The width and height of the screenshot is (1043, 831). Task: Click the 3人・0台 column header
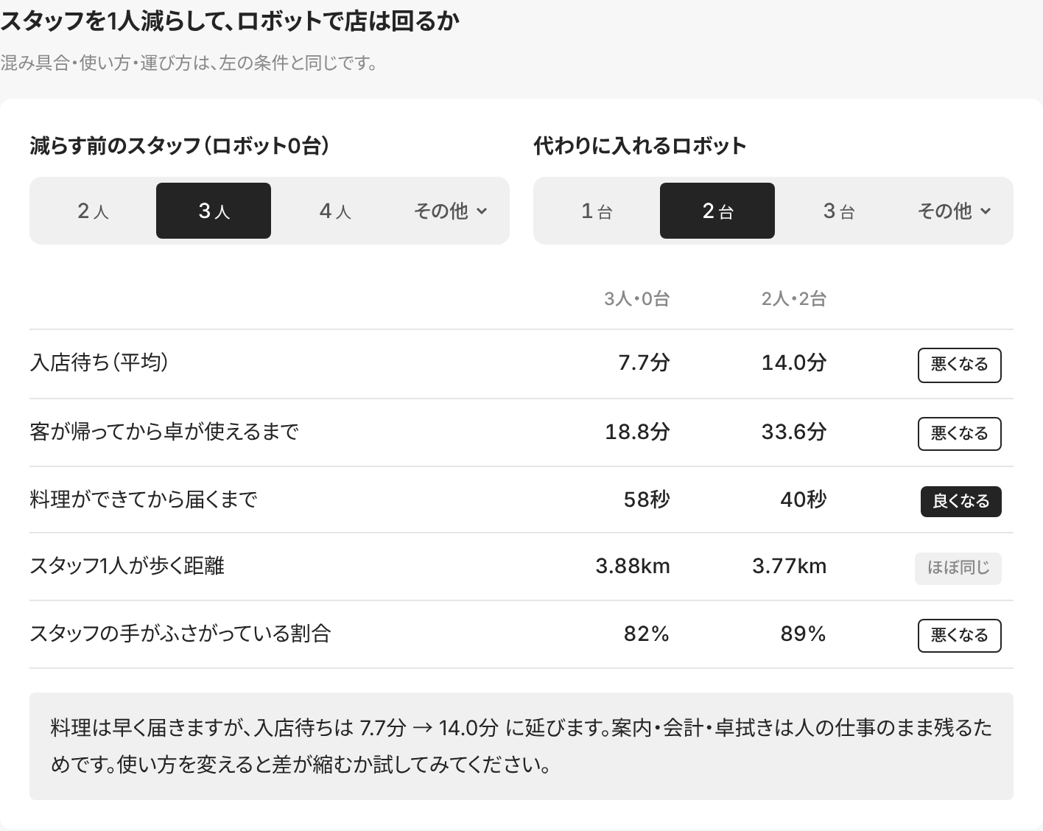click(636, 298)
